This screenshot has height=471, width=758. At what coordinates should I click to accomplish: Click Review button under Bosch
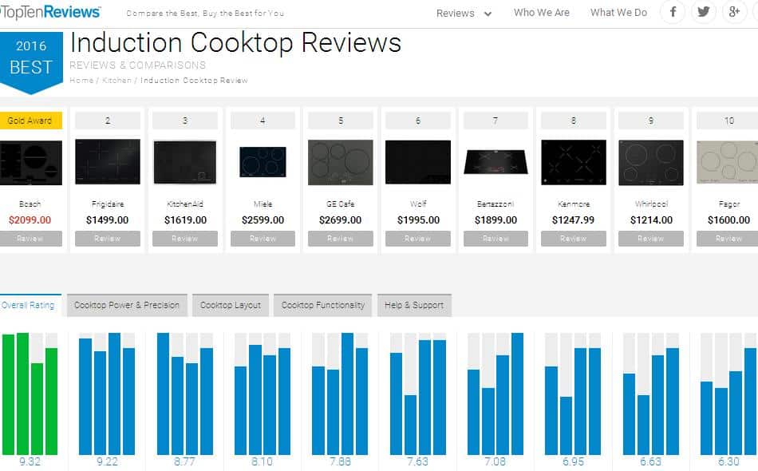coord(30,239)
